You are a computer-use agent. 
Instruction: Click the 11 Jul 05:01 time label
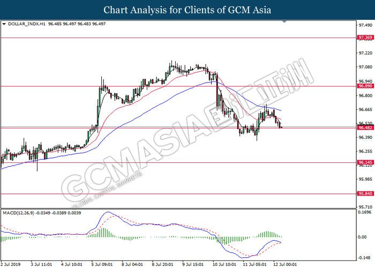pos(255,264)
